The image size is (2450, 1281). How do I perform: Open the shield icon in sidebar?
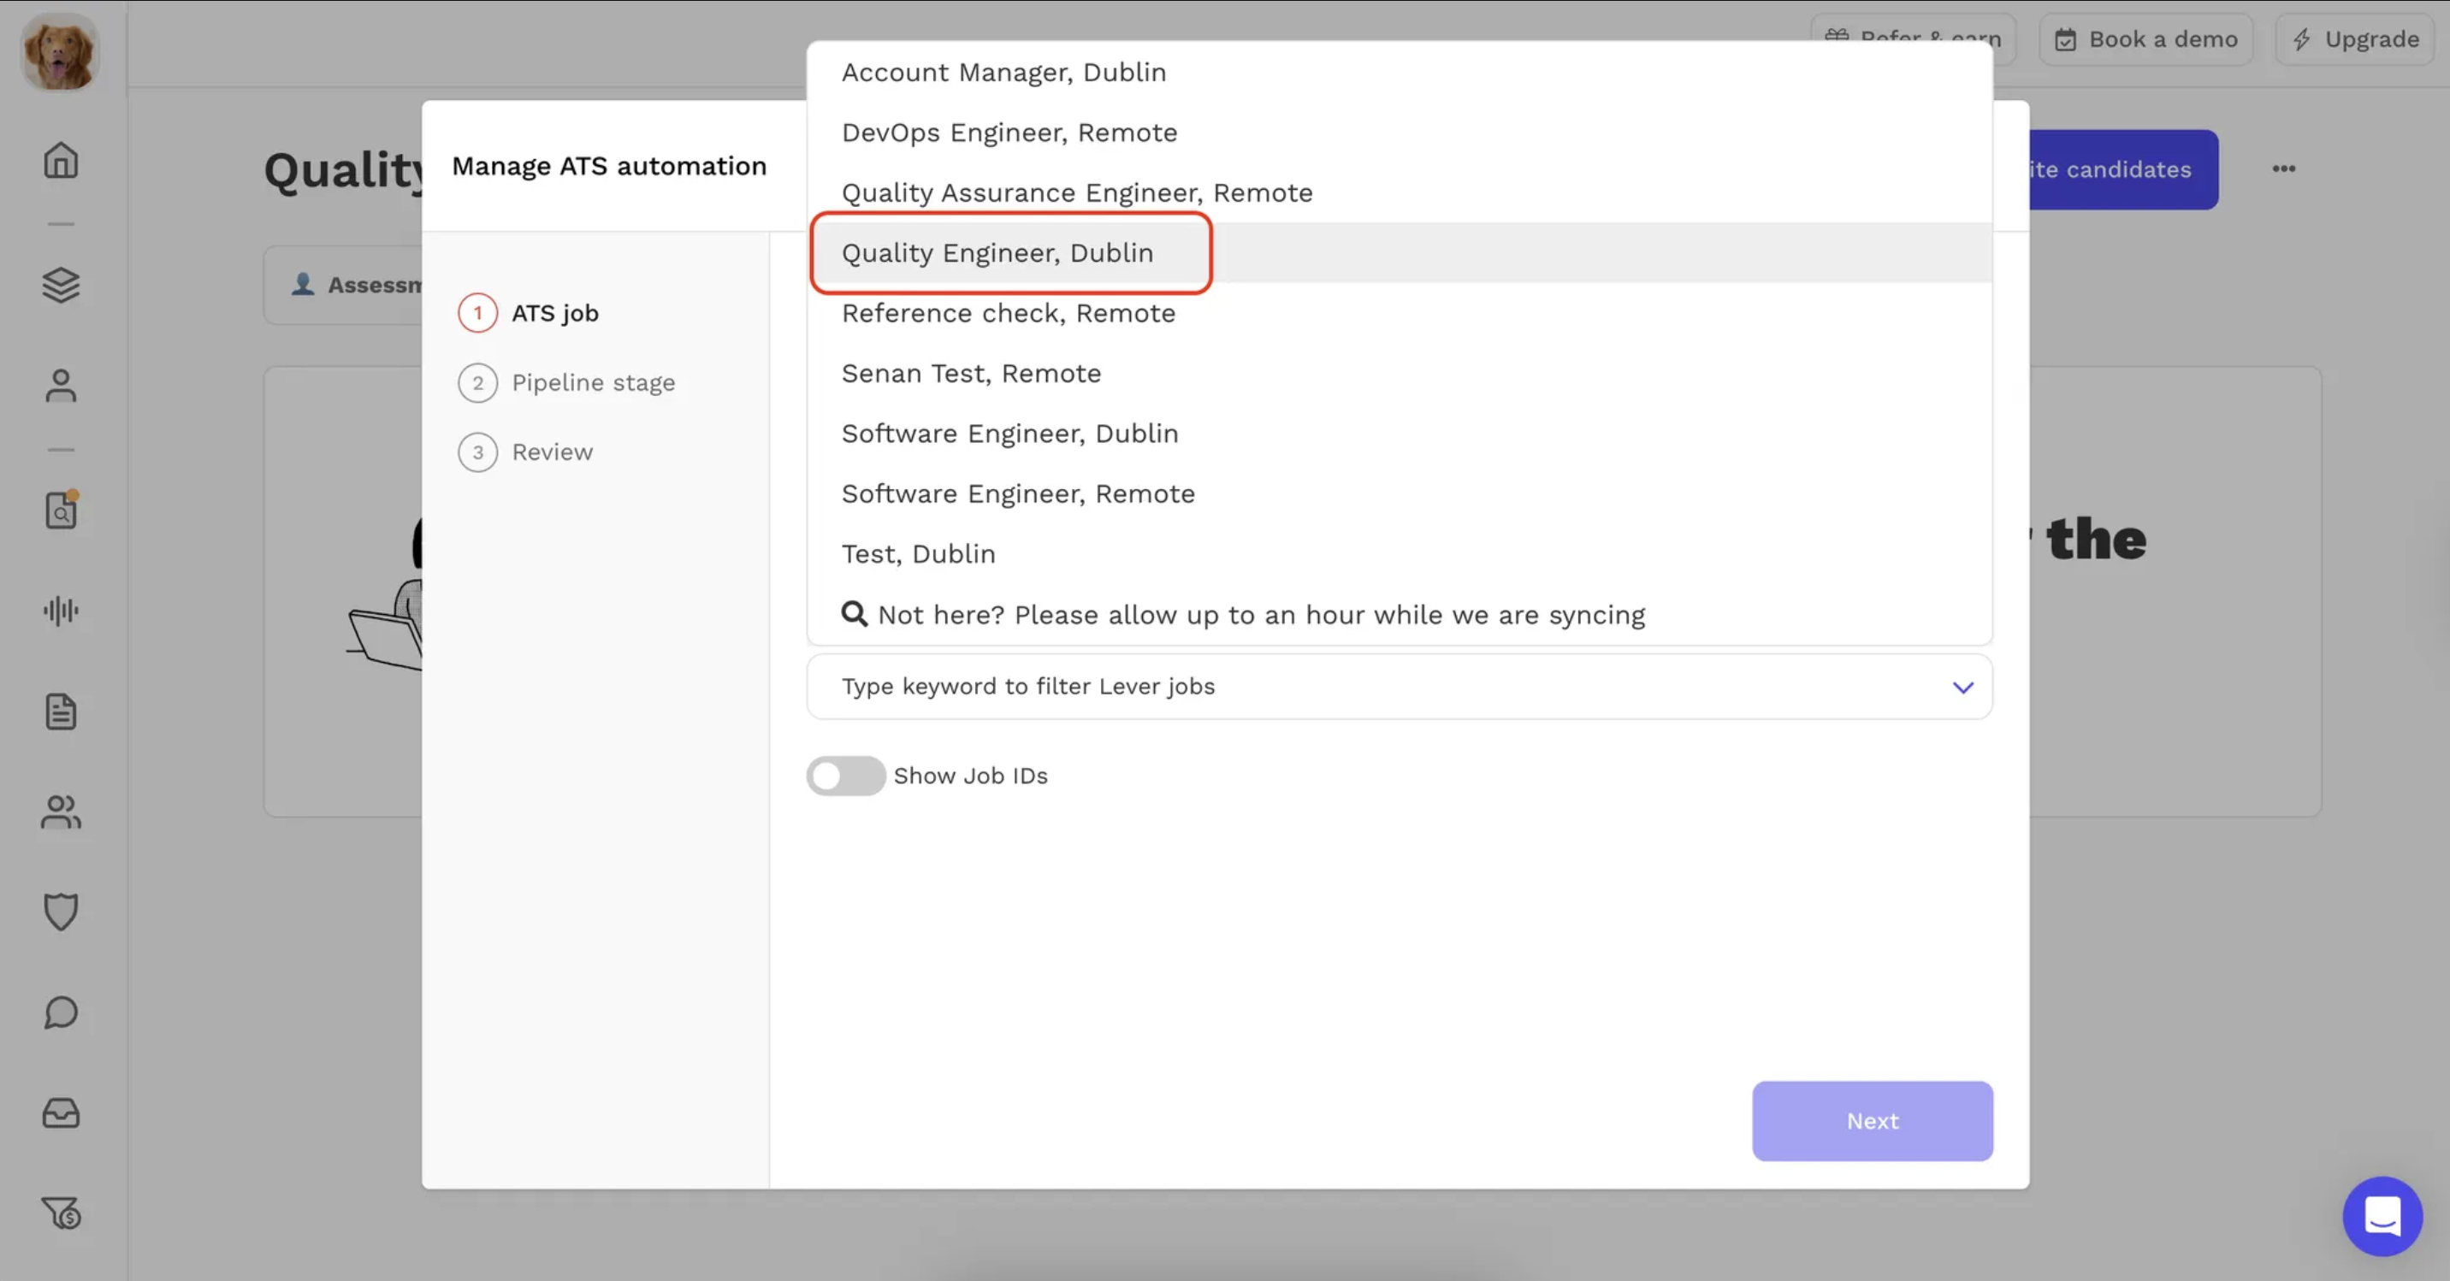tap(61, 911)
